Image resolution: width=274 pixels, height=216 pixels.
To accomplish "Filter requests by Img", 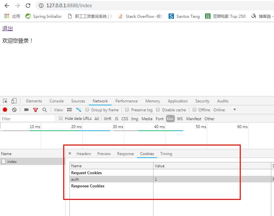I will 135,119.
